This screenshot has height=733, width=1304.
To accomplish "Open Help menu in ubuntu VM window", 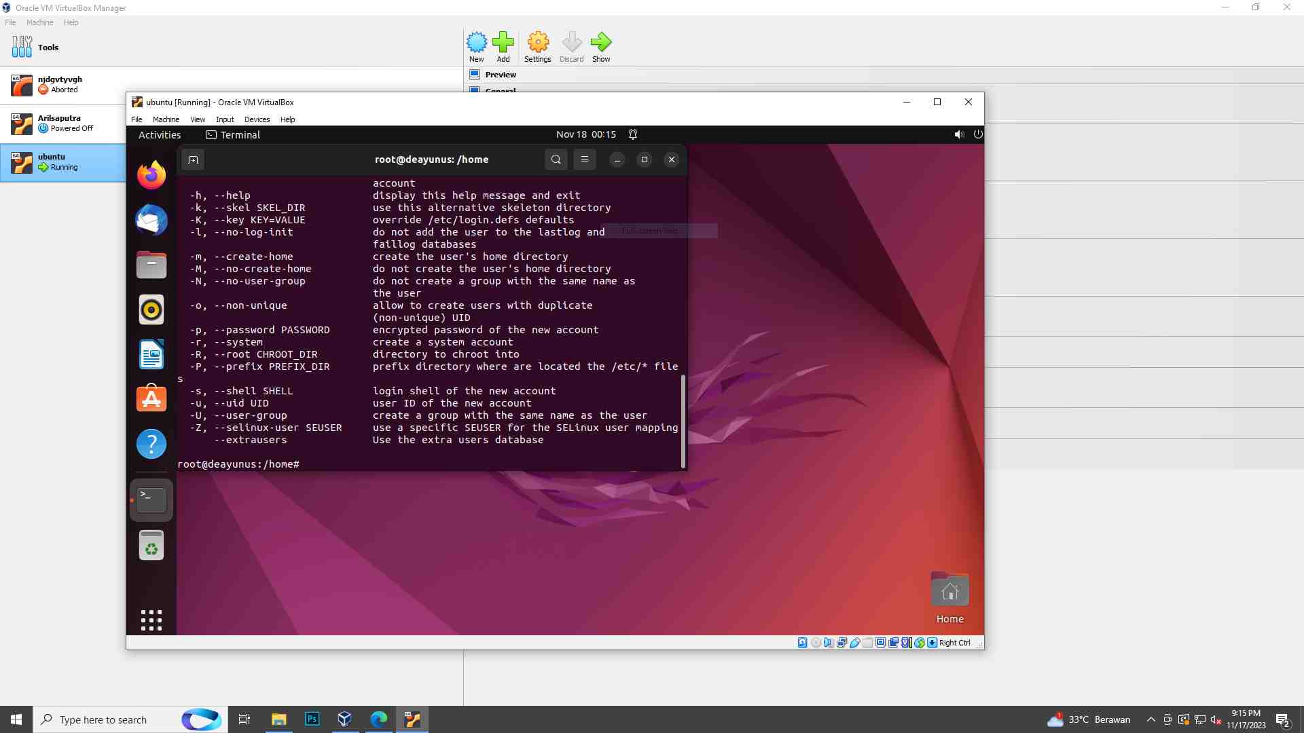I will pos(288,119).
